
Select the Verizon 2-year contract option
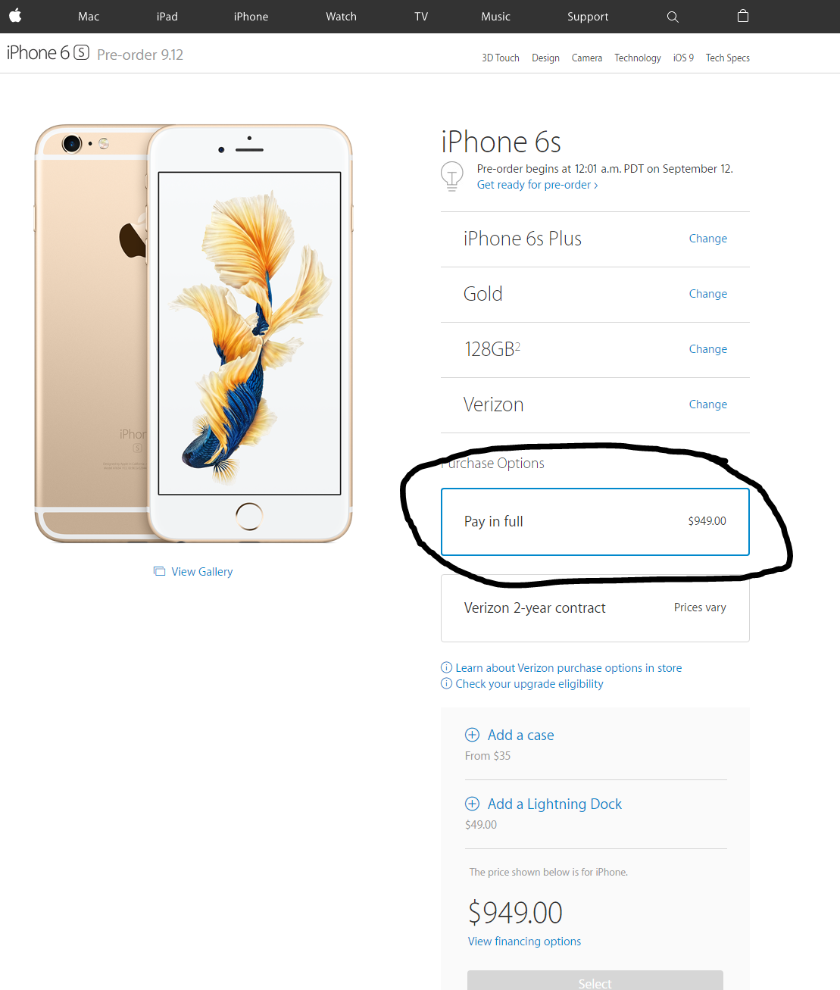pyautogui.click(x=595, y=608)
